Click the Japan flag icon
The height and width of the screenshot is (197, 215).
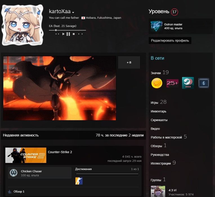[x=83, y=18]
